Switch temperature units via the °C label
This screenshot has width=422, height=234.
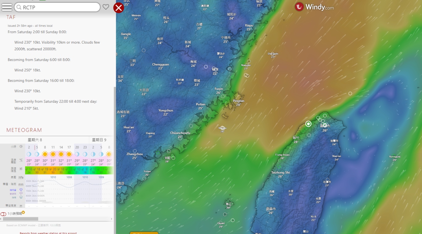(x=21, y=160)
